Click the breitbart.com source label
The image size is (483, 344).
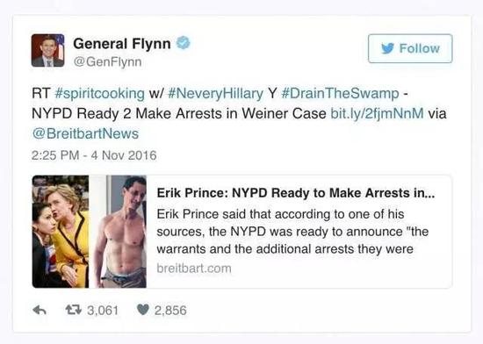click(x=194, y=269)
